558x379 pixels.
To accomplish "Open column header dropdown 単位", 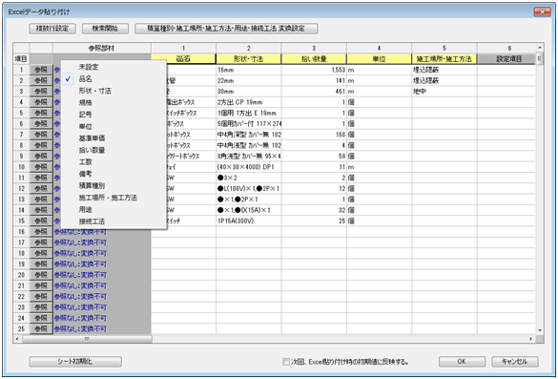I will click(379, 59).
